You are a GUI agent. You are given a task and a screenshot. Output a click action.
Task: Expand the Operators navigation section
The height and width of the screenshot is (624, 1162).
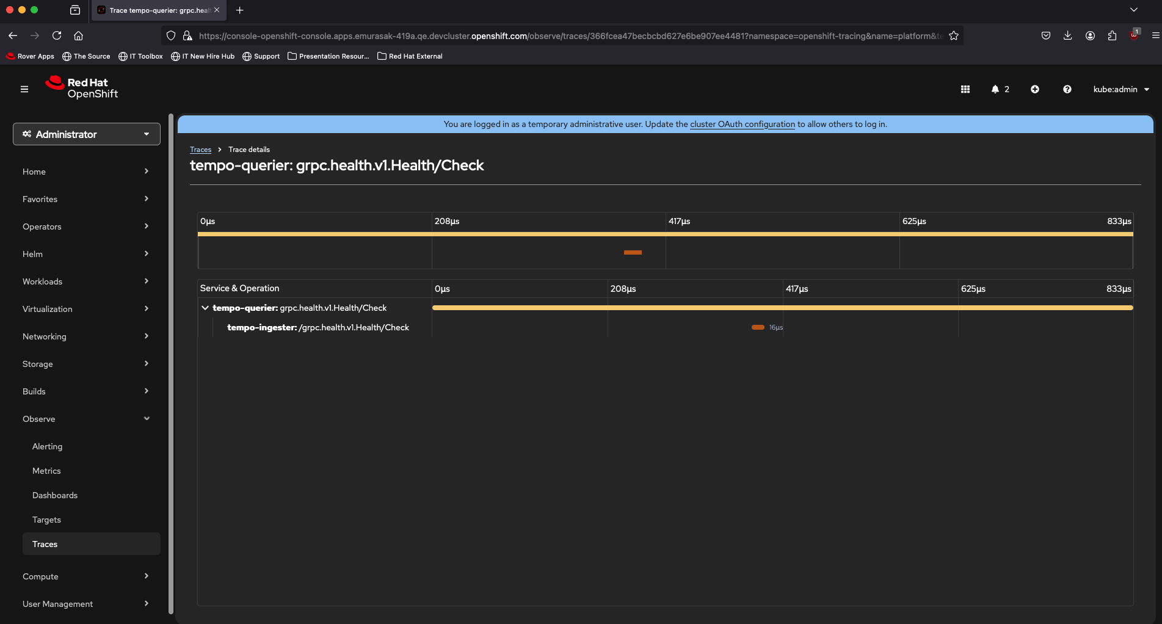[86, 227]
